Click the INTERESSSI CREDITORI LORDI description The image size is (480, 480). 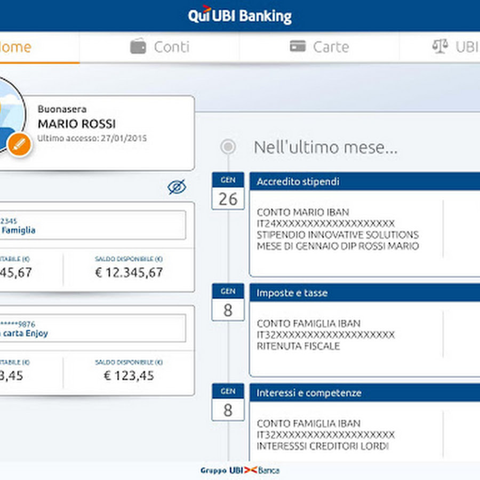coord(323,446)
